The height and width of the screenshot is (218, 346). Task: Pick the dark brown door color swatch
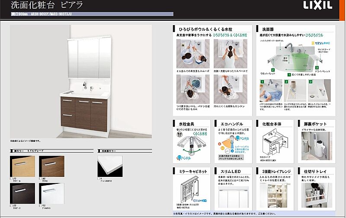22,193
